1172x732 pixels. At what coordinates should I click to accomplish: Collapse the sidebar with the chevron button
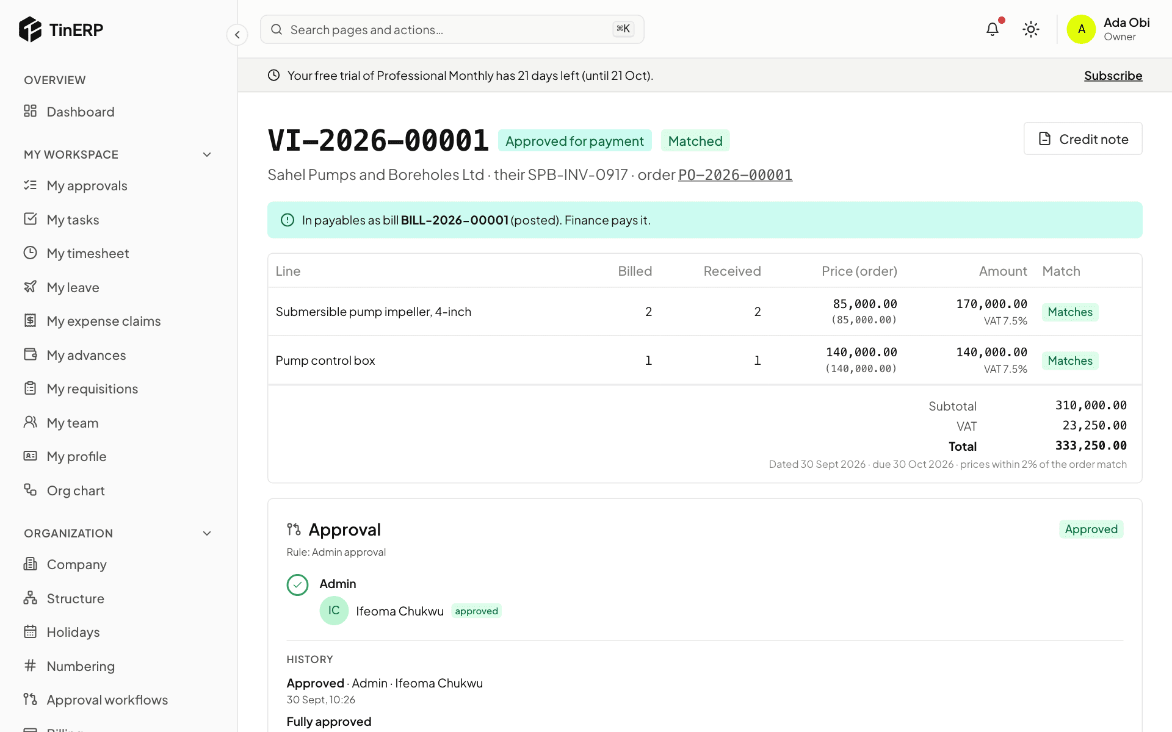[x=237, y=35]
